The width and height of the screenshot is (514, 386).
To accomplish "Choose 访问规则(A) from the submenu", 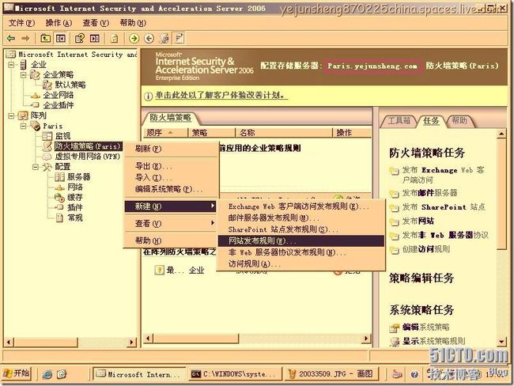I will pos(301,263).
